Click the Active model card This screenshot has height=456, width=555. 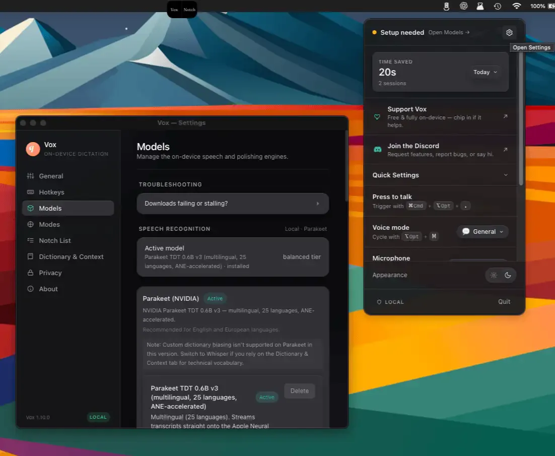coord(233,257)
